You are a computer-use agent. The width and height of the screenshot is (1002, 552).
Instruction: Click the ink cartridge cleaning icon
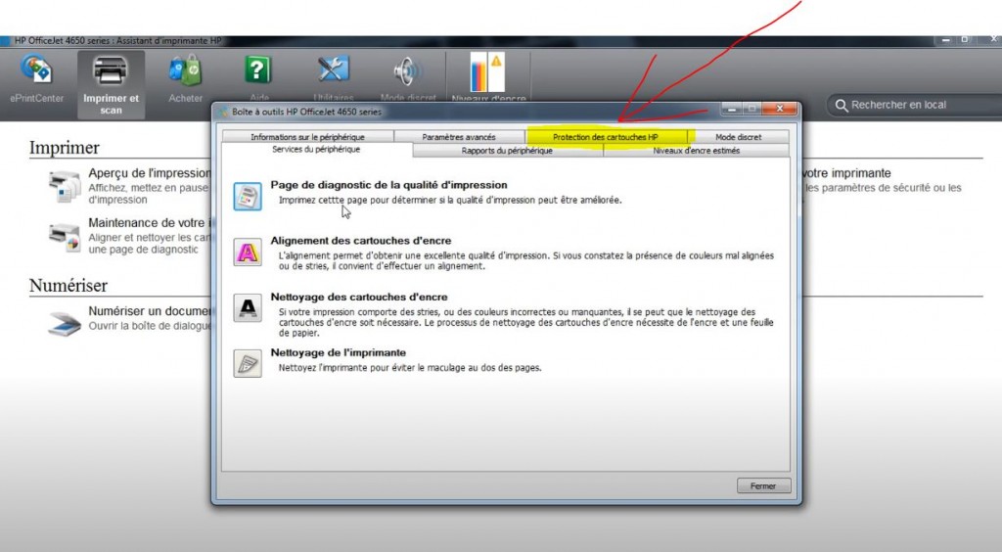pos(248,308)
